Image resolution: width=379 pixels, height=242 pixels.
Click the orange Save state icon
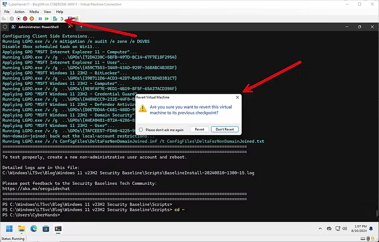32,18
